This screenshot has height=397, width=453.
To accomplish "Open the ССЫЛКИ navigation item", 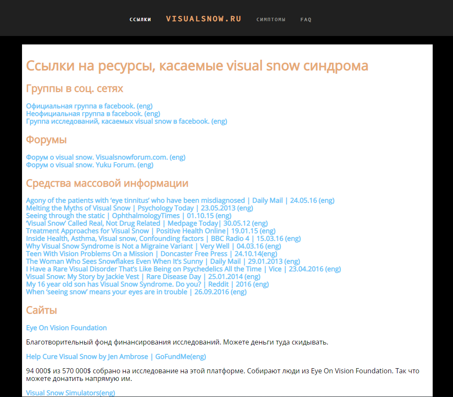I will (140, 19).
